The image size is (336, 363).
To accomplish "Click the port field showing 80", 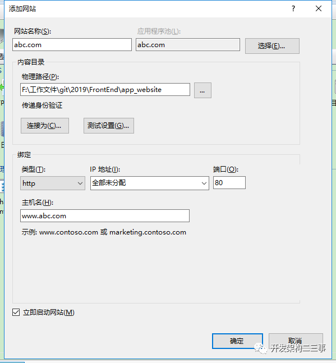I will click(x=229, y=183).
